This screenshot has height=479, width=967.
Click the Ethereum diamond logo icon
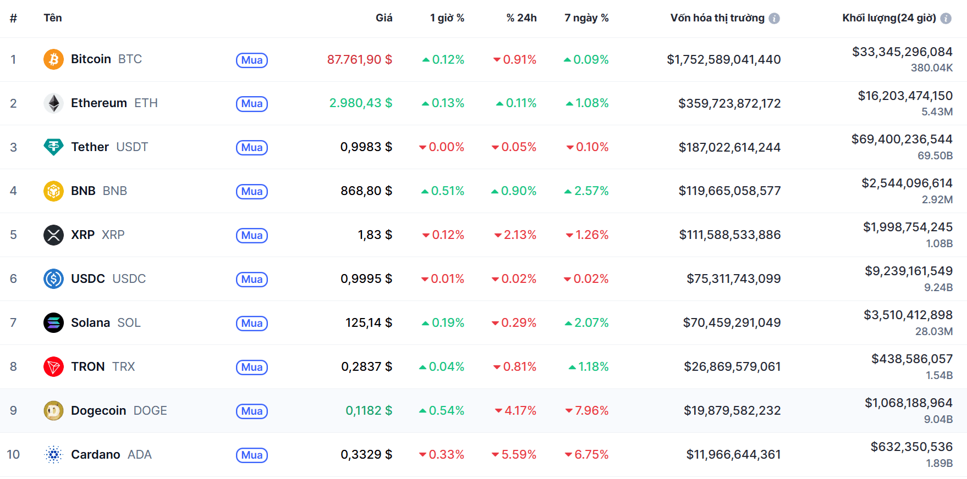(x=53, y=103)
